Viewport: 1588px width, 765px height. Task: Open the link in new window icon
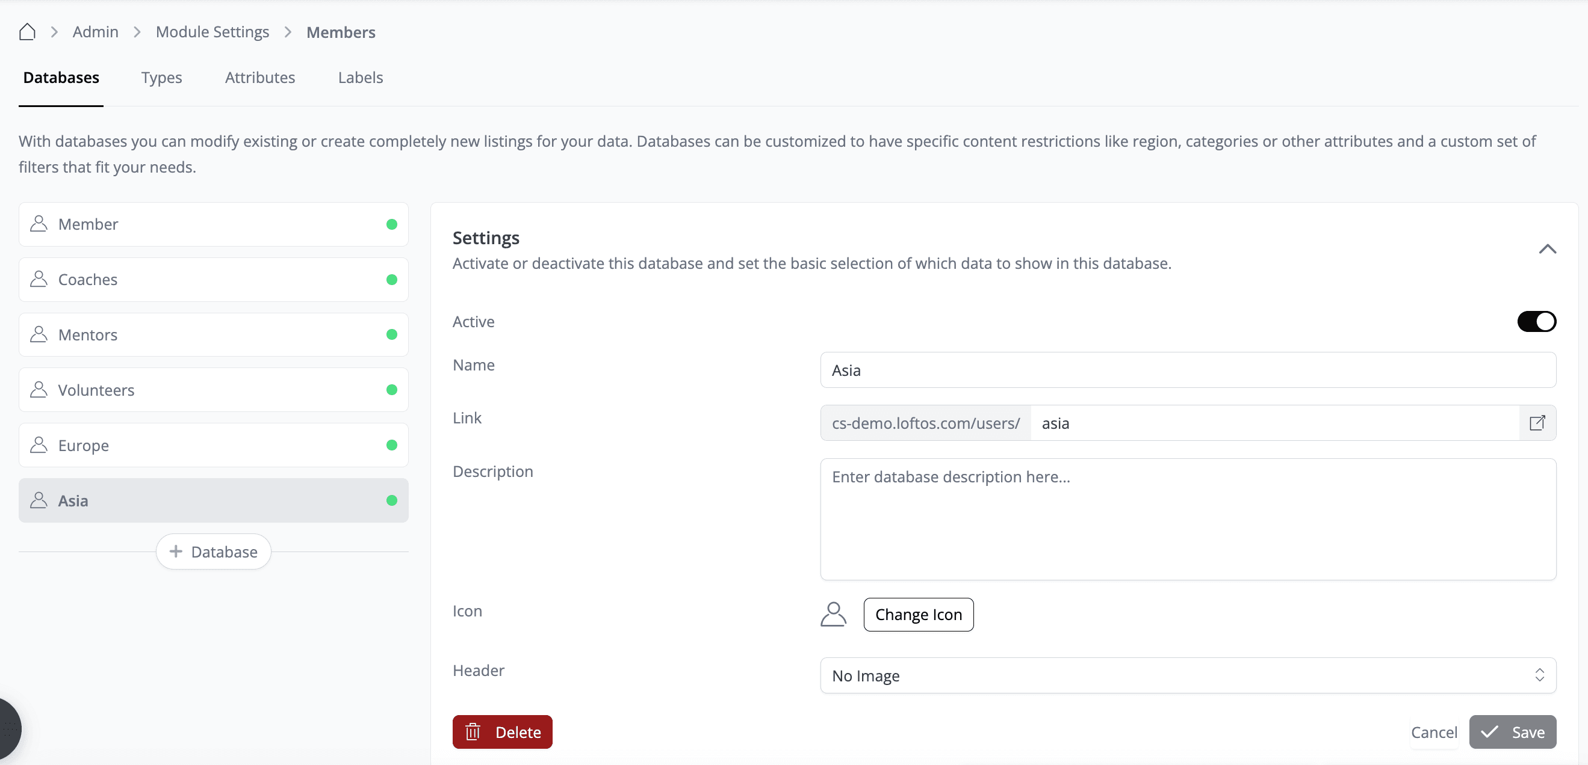click(1537, 423)
